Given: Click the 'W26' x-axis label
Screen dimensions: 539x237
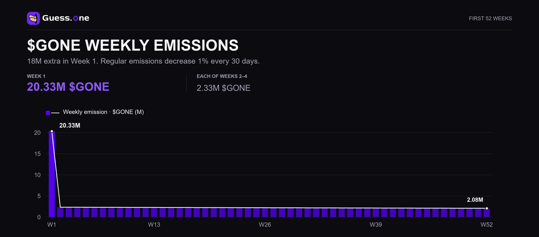Looking at the screenshot, I should (265, 224).
